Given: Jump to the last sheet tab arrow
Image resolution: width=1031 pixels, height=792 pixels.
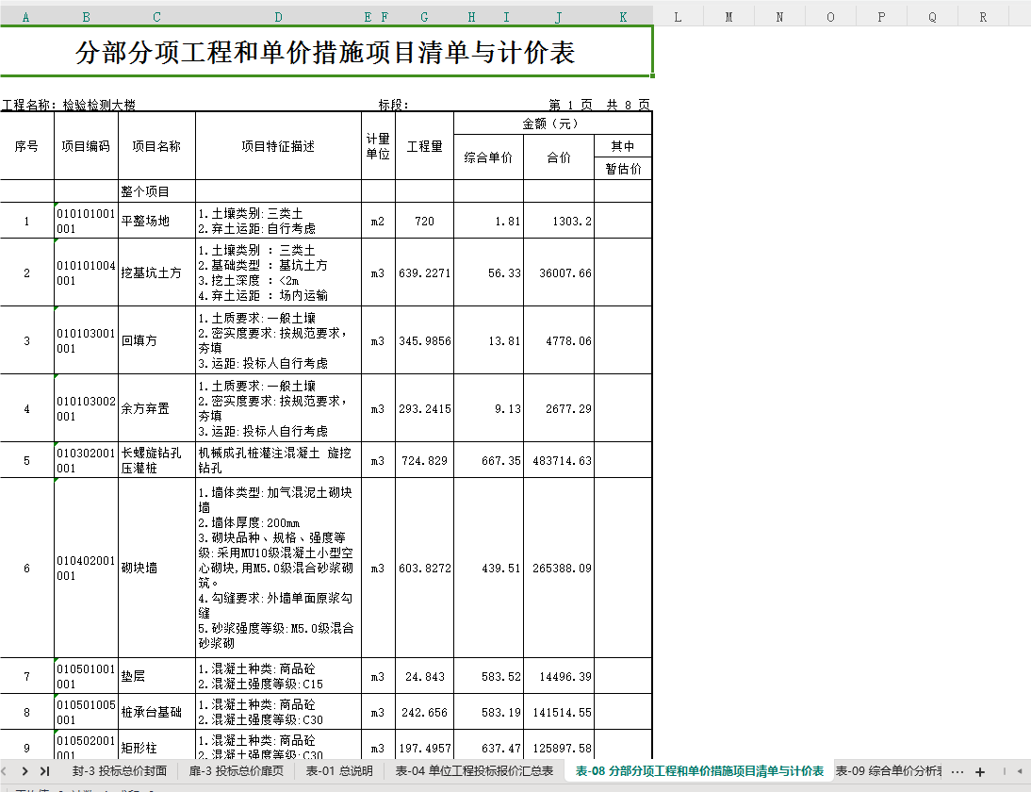Looking at the screenshot, I should coord(44,771).
